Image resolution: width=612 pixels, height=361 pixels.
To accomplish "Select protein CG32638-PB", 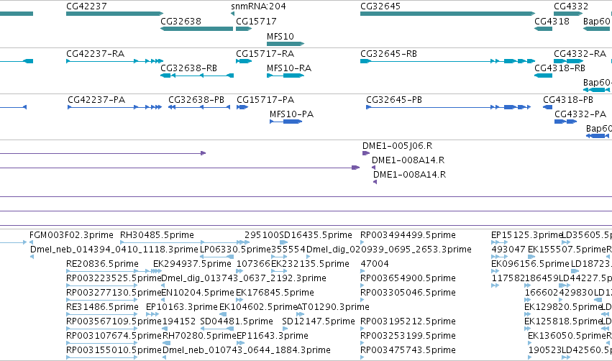I will coord(196,99).
